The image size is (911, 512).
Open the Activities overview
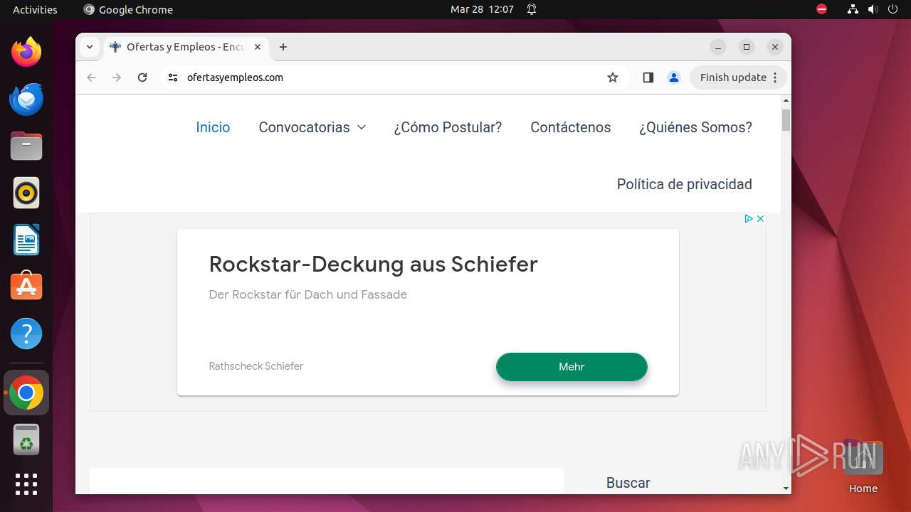tap(35, 9)
